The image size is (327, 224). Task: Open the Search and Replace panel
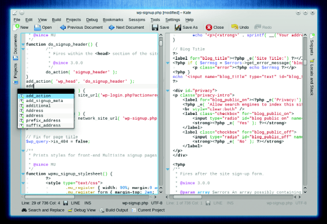pyautogui.click(x=43, y=210)
